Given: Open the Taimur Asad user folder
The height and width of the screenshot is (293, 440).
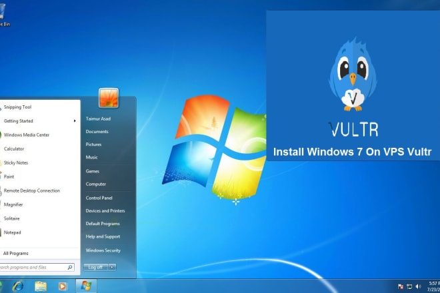Looking at the screenshot, I should [x=98, y=119].
